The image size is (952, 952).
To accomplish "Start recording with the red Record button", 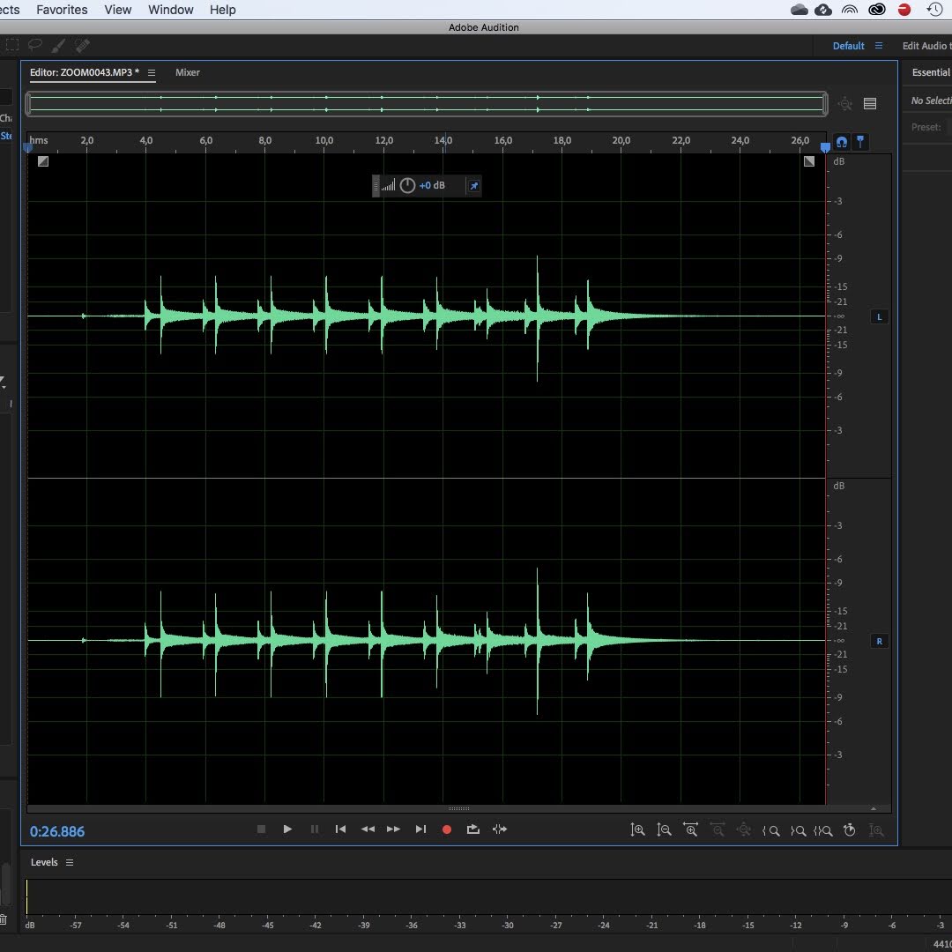I will [447, 829].
